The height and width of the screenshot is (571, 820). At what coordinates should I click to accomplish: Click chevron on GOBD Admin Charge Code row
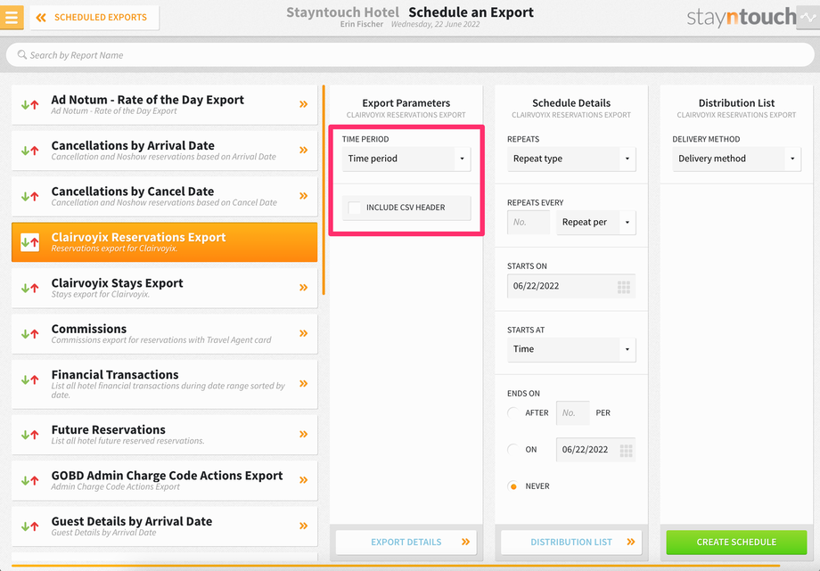pyautogui.click(x=303, y=480)
